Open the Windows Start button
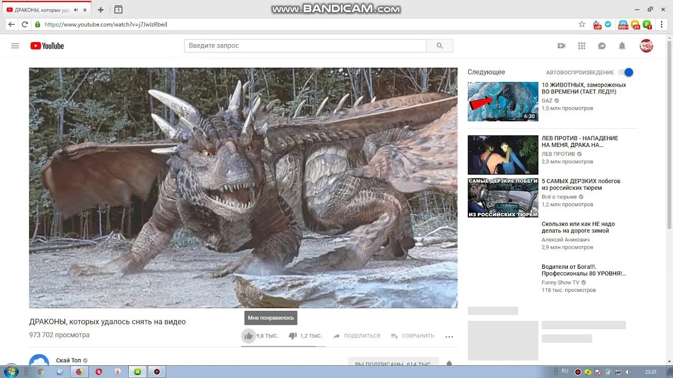673x378 pixels. 10,372
